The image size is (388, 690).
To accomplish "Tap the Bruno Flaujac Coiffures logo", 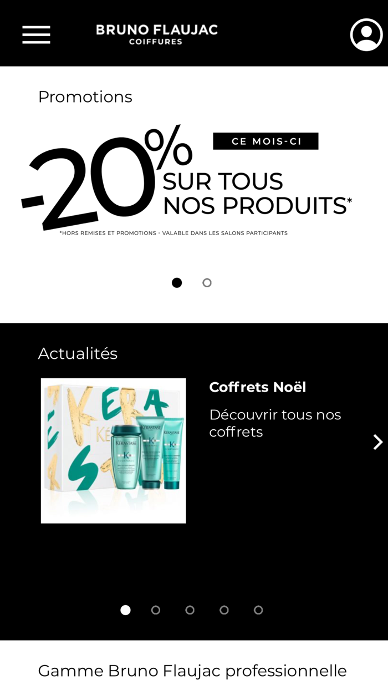I will click(157, 34).
